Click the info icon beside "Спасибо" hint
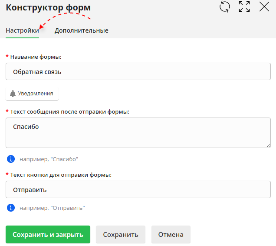276x246 pixels. pos(10,159)
